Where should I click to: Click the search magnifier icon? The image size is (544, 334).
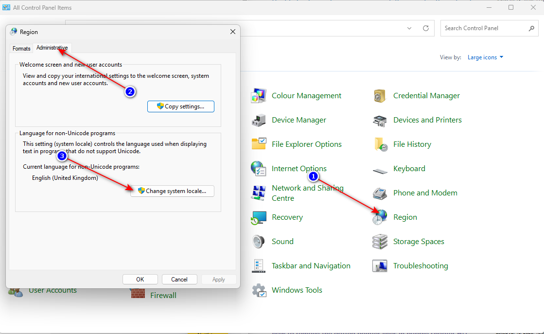[x=531, y=28]
